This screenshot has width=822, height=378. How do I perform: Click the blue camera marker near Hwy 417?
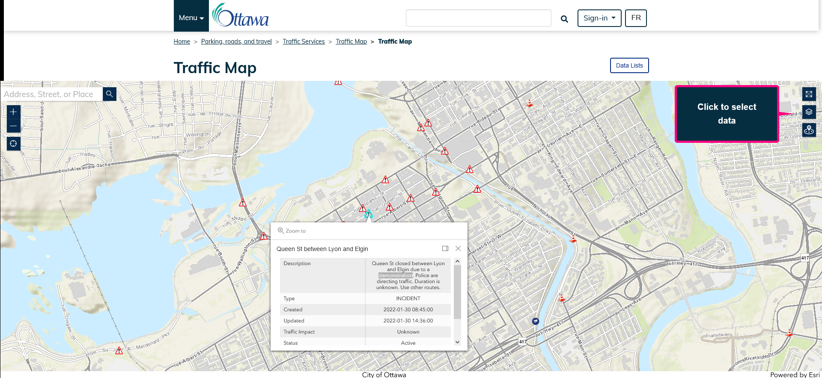[536, 321]
